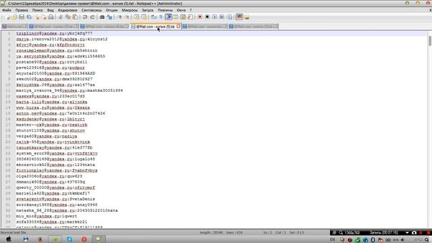Start macro recording with the red dot icon

pos(200,17)
